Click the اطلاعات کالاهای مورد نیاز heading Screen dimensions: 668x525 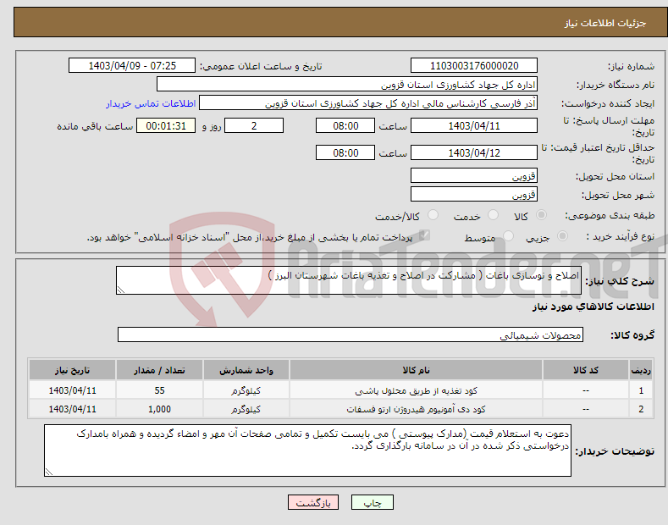593,307
